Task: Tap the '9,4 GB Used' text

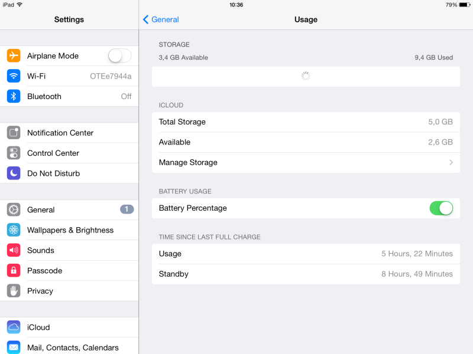Action: 433,57
